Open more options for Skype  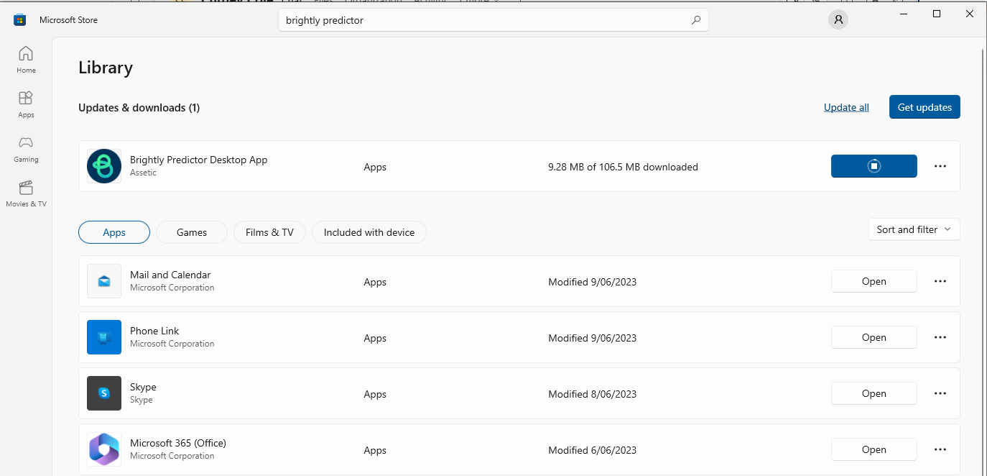(x=940, y=393)
